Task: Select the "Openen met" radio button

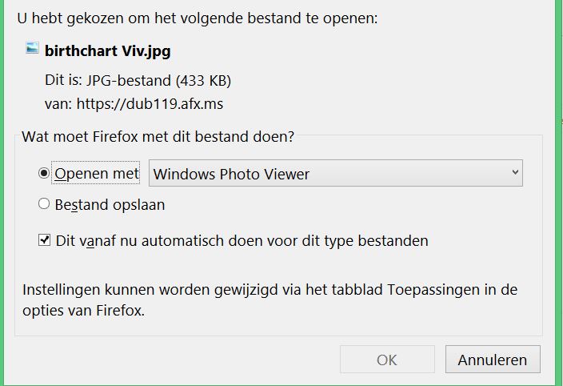Action: click(x=44, y=173)
